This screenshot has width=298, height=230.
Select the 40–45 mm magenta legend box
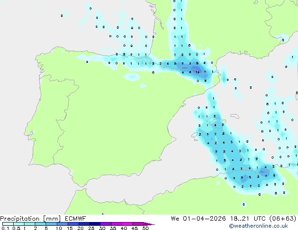point(127,224)
